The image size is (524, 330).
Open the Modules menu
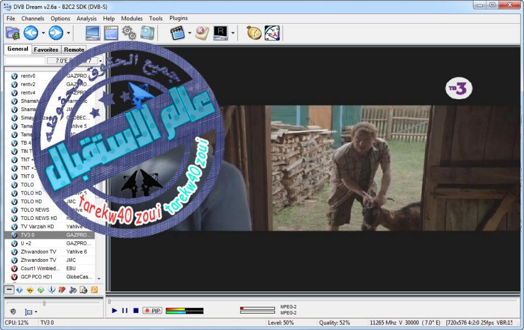[x=131, y=18]
